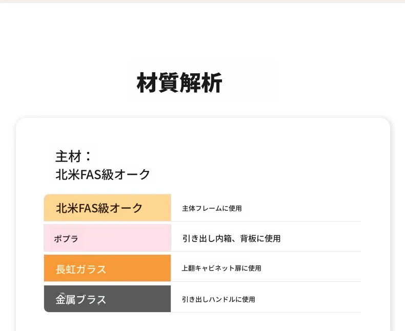Viewport: 405px width, 331px height.
Task: Click the white material card's top blank area
Action: coord(203,131)
